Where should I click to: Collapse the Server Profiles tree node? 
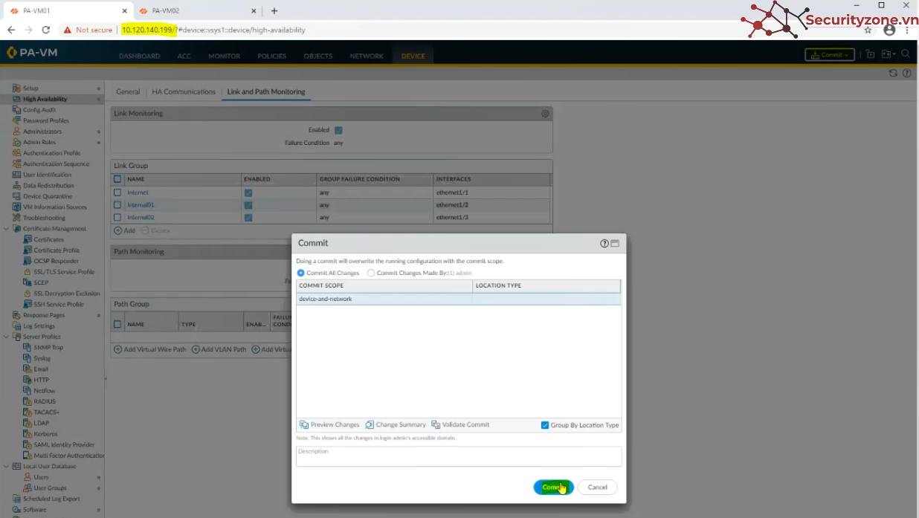pyautogui.click(x=7, y=337)
